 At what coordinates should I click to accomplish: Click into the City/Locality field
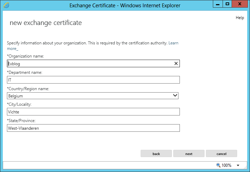point(93,112)
